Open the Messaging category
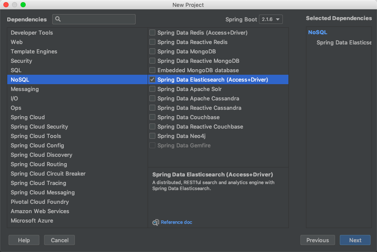Viewport: 377px width, 252px height. pos(77,89)
